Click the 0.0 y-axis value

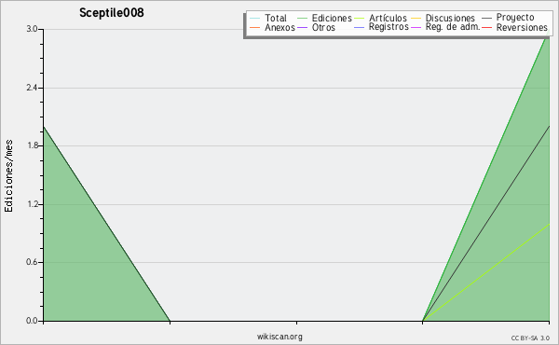coord(32,321)
